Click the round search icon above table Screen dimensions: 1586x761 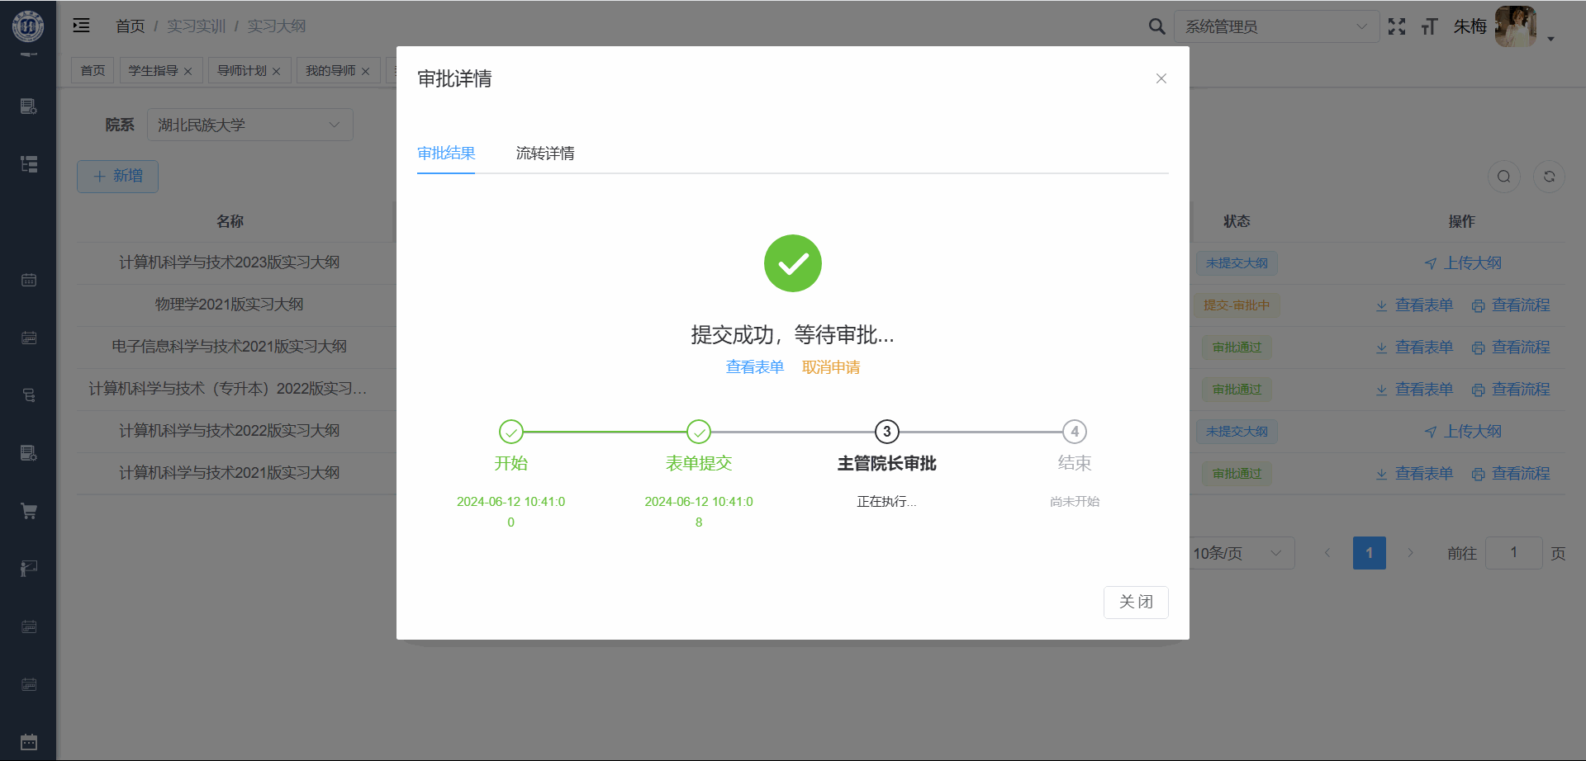tap(1503, 177)
